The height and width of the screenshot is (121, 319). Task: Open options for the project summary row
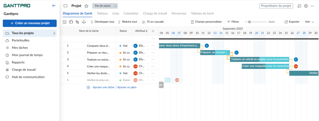pyautogui.click(x=153, y=39)
